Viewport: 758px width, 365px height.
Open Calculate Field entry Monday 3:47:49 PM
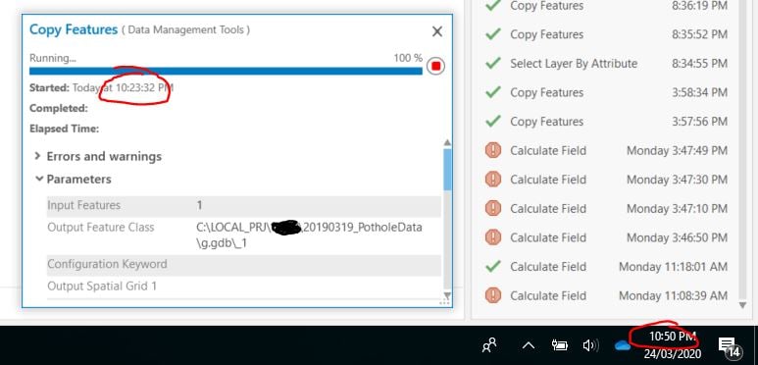[x=606, y=150]
